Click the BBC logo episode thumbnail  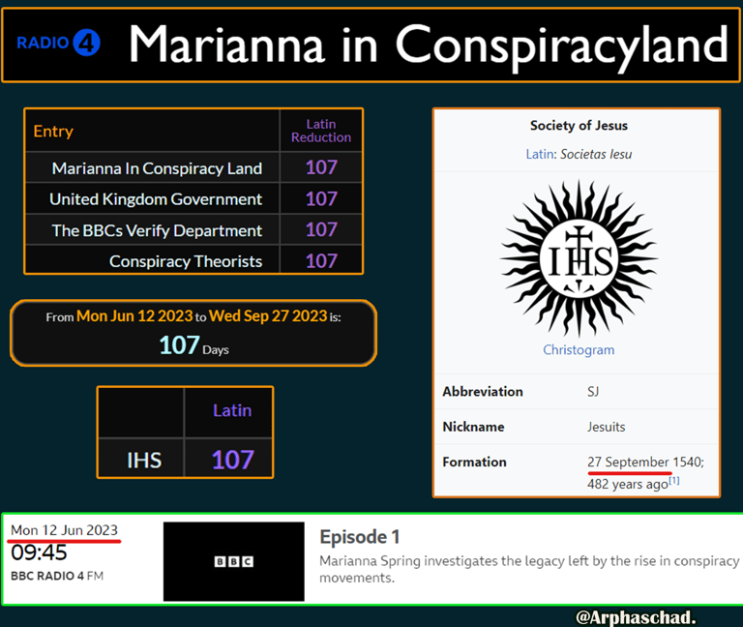[234, 561]
